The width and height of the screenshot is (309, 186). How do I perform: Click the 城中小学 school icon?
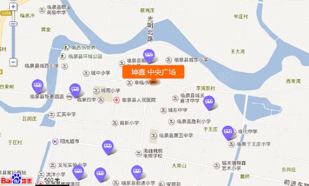pos(86,73)
